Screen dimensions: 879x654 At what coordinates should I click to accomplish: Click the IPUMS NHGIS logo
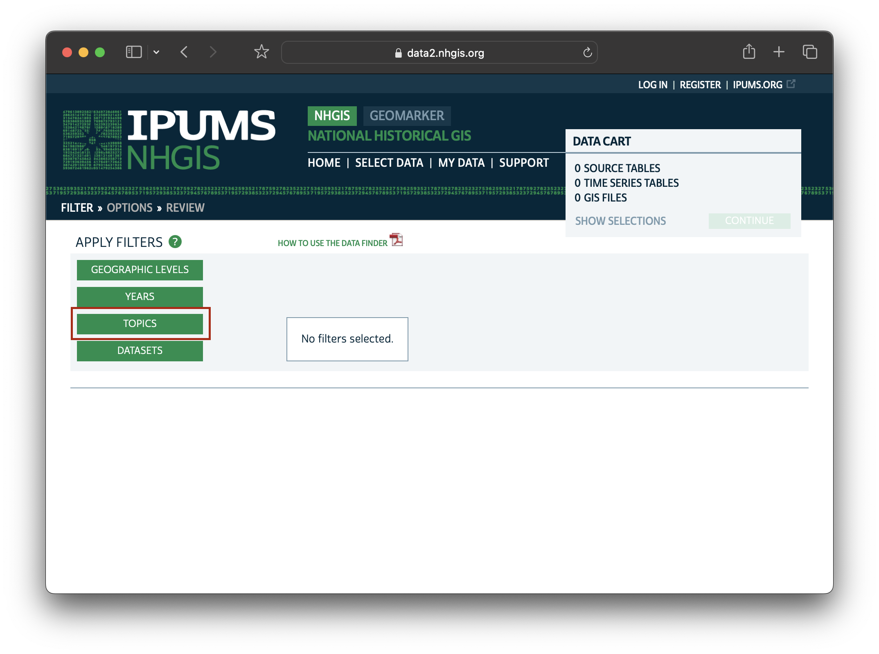tap(169, 140)
